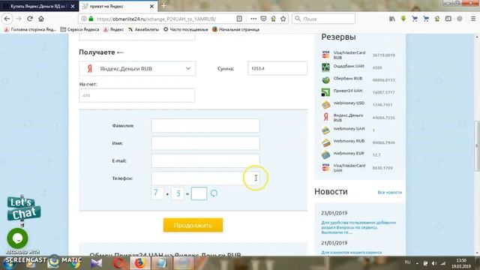Open the 21/01/2019 news item link
Viewport: 480px width, 270px height.
352,252
